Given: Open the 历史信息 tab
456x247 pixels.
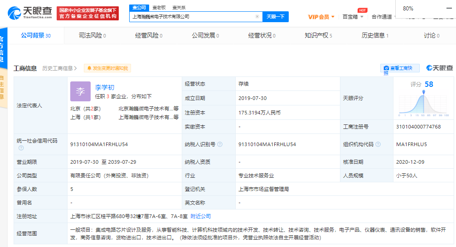Looking at the screenshot, I should 375,35.
